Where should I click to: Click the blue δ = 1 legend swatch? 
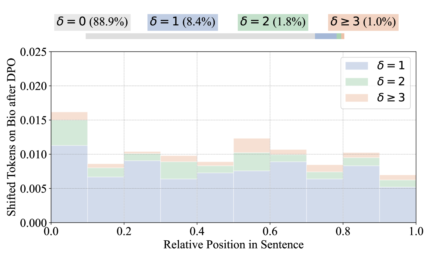pyautogui.click(x=356, y=66)
